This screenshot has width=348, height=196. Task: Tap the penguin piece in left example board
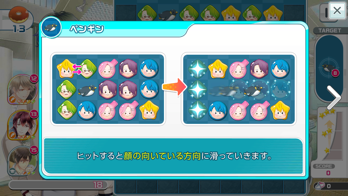(87, 90)
